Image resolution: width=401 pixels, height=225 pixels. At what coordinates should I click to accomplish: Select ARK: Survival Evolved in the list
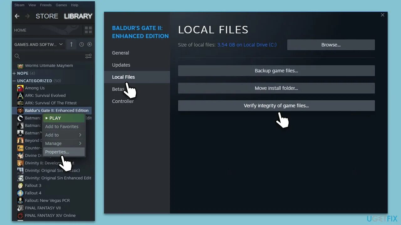[x=45, y=96]
